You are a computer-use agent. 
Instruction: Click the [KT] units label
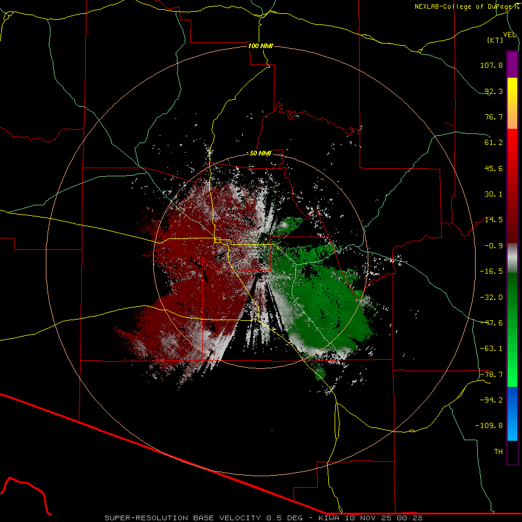(495, 40)
